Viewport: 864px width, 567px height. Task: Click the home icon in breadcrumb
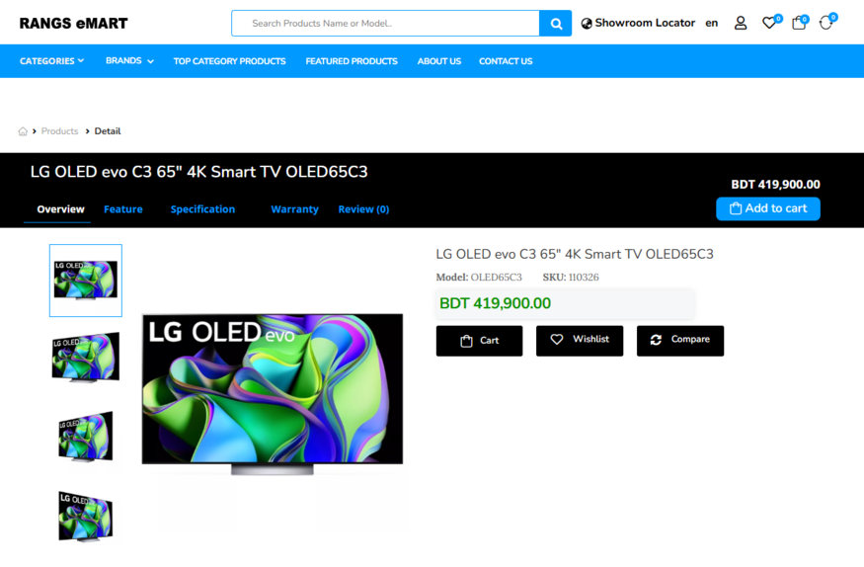coord(23,131)
